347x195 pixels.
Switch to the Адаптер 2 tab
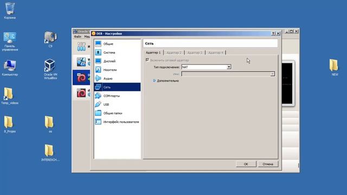[174, 53]
